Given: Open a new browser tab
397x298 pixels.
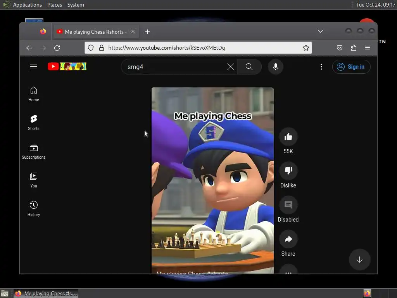Looking at the screenshot, I should click(148, 32).
